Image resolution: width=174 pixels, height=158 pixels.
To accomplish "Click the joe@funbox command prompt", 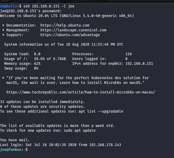I will click(x=13, y=150).
